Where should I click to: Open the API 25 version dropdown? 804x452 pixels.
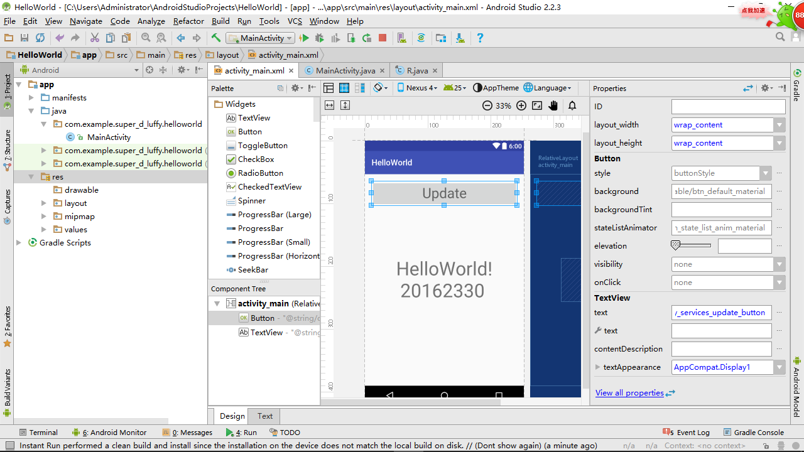455,88
